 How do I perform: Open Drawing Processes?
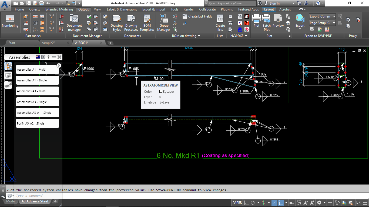[x=131, y=23]
